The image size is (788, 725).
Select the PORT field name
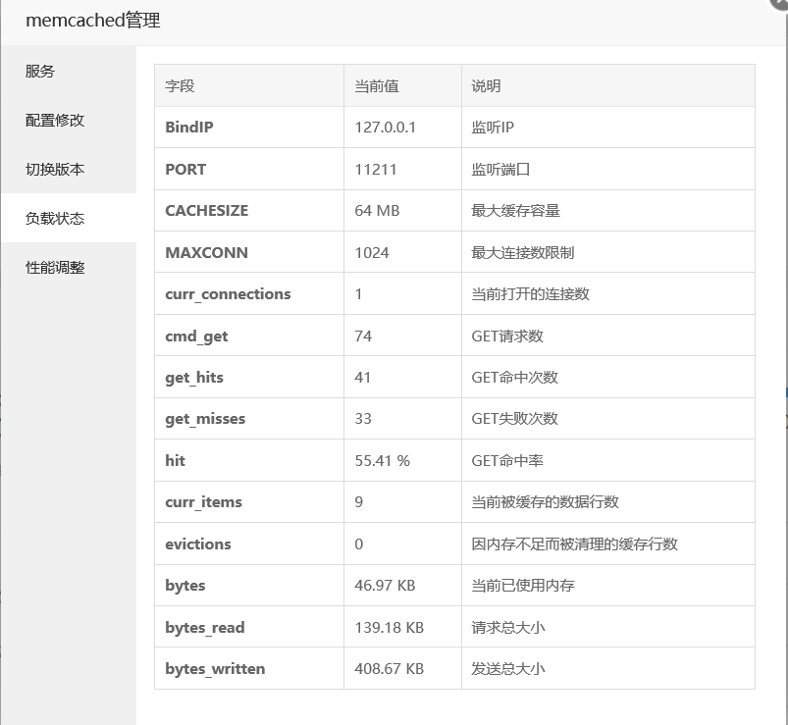(x=185, y=170)
